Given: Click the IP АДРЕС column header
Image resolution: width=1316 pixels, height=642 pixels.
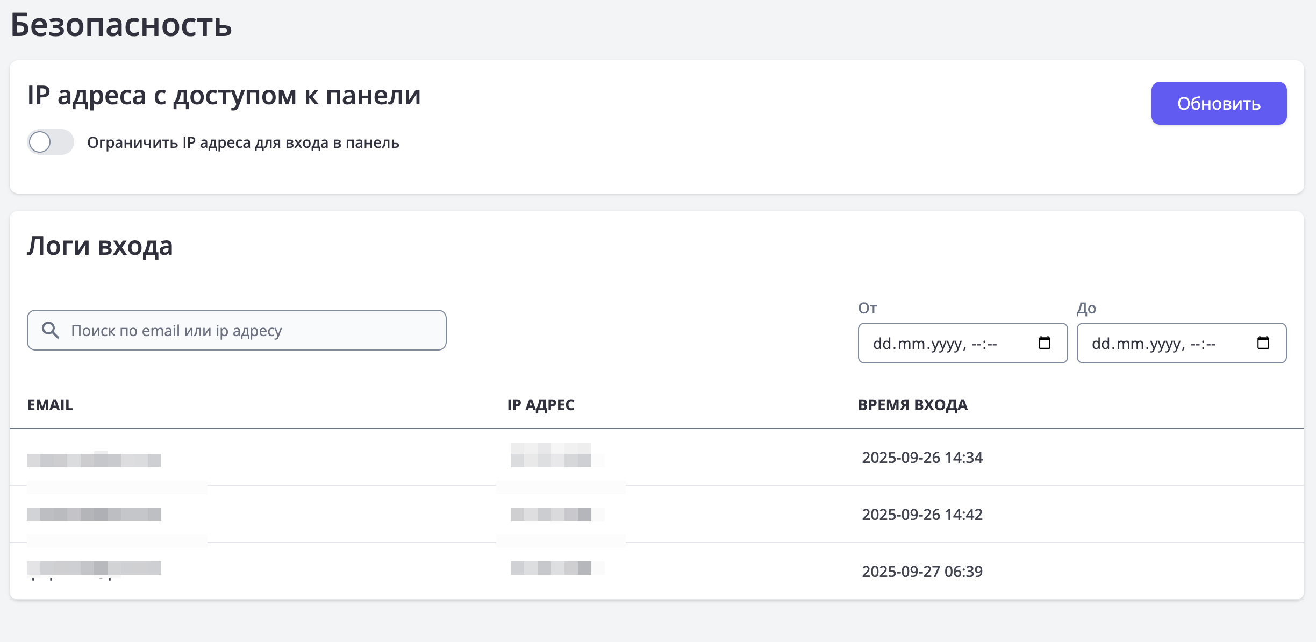Looking at the screenshot, I should [x=540, y=405].
